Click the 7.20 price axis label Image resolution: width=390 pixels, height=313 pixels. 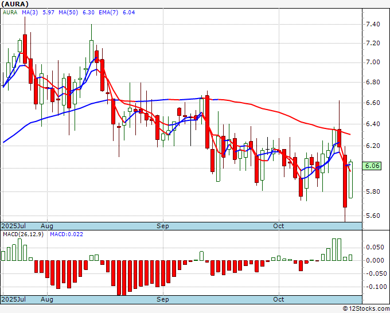click(x=373, y=43)
